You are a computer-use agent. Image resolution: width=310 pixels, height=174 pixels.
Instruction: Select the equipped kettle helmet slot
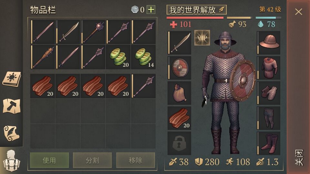[268, 43]
